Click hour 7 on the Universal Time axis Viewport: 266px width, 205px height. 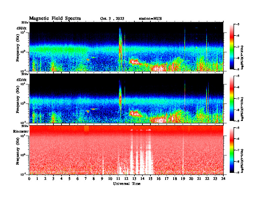[x=86, y=179]
